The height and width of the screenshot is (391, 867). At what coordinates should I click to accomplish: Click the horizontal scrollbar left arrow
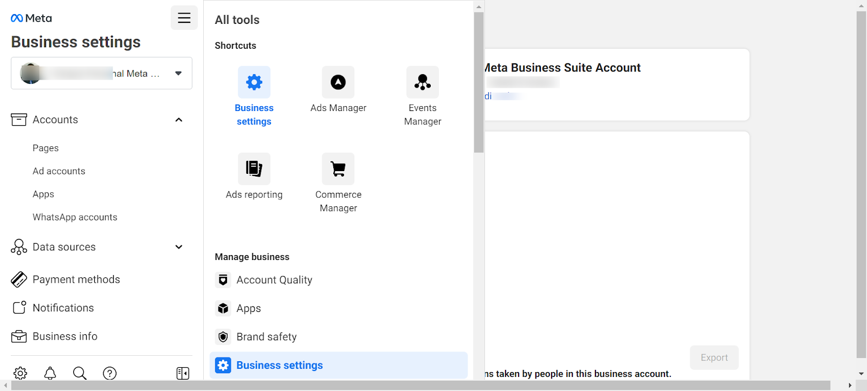(x=5, y=385)
